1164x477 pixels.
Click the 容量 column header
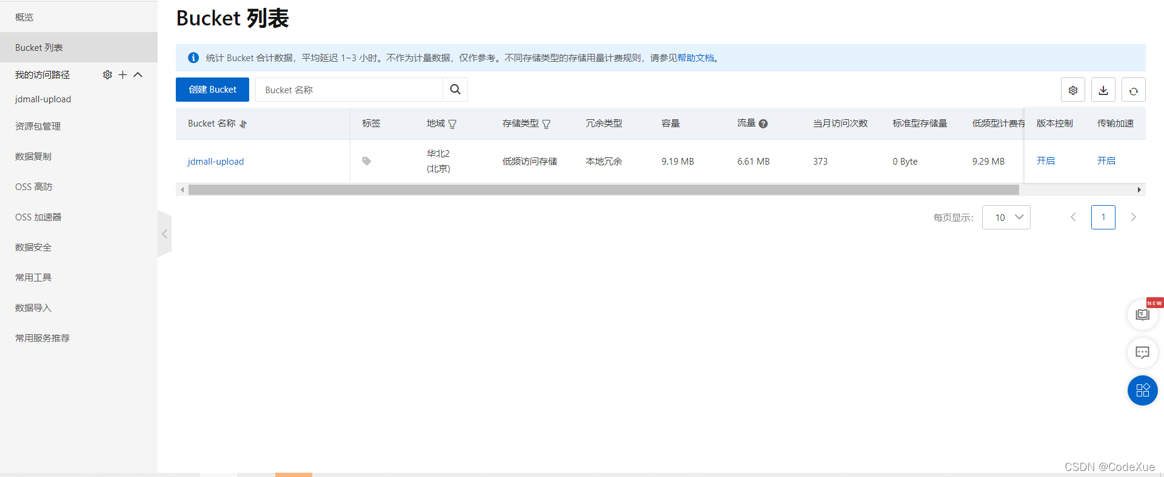pos(671,123)
